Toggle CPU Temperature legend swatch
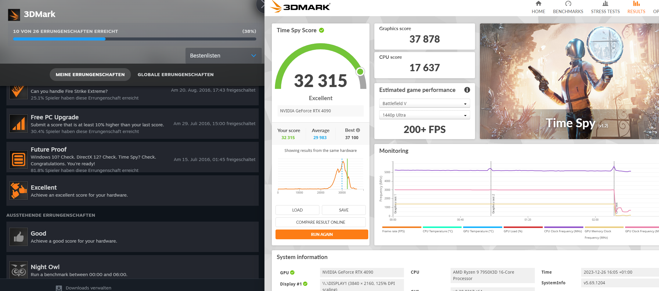Screen dimensions: 659x291 point(442,227)
